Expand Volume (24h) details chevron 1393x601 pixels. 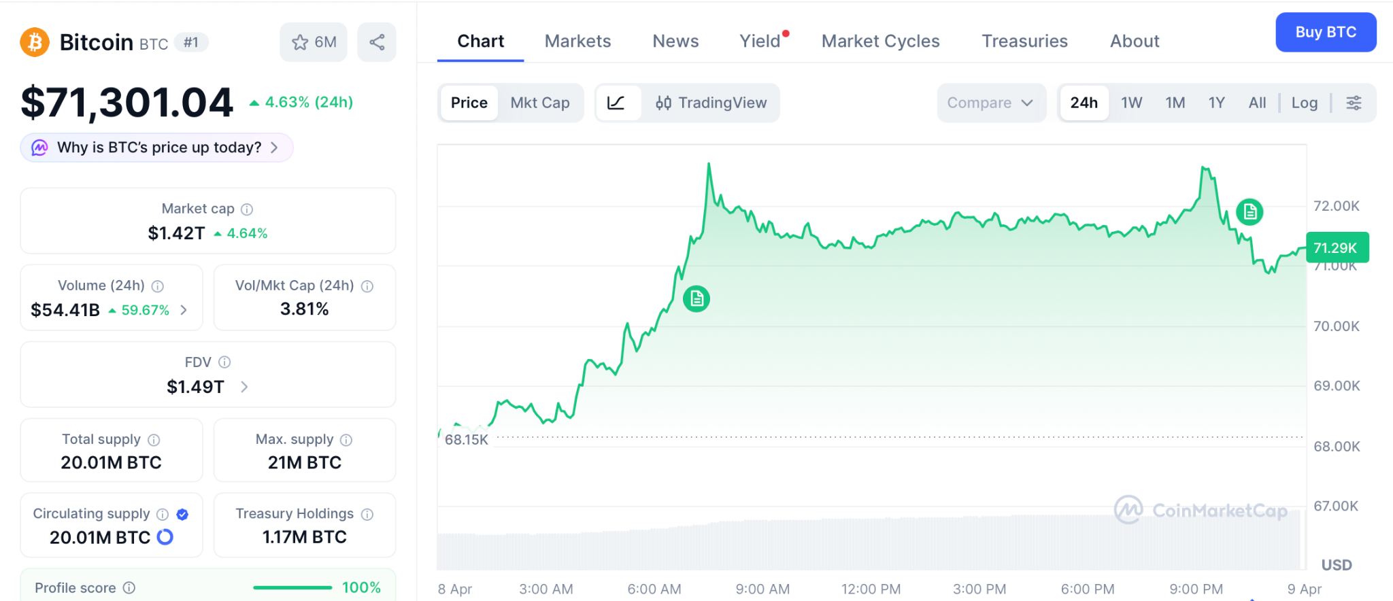[x=184, y=310]
